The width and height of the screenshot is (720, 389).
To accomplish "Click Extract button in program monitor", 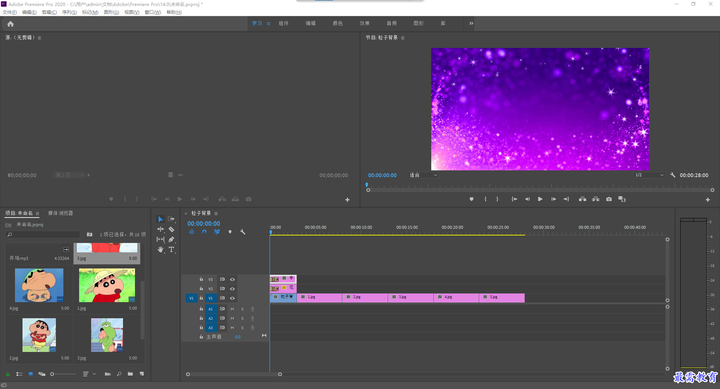I will point(595,199).
